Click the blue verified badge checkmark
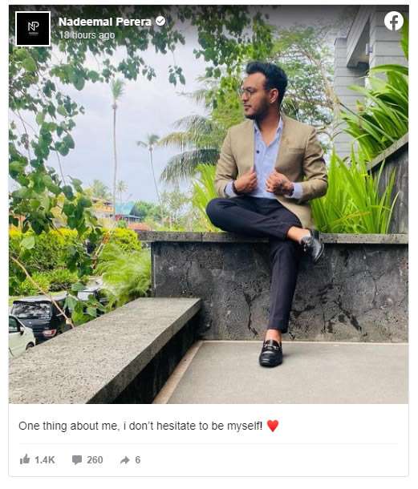Viewport: 418px width, 489px height. click(x=160, y=21)
